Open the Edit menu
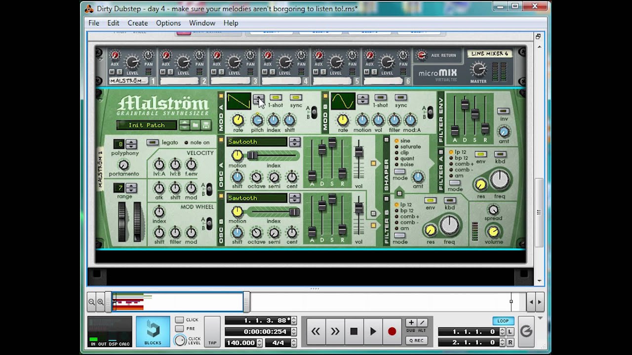This screenshot has width=632, height=355. point(113,23)
